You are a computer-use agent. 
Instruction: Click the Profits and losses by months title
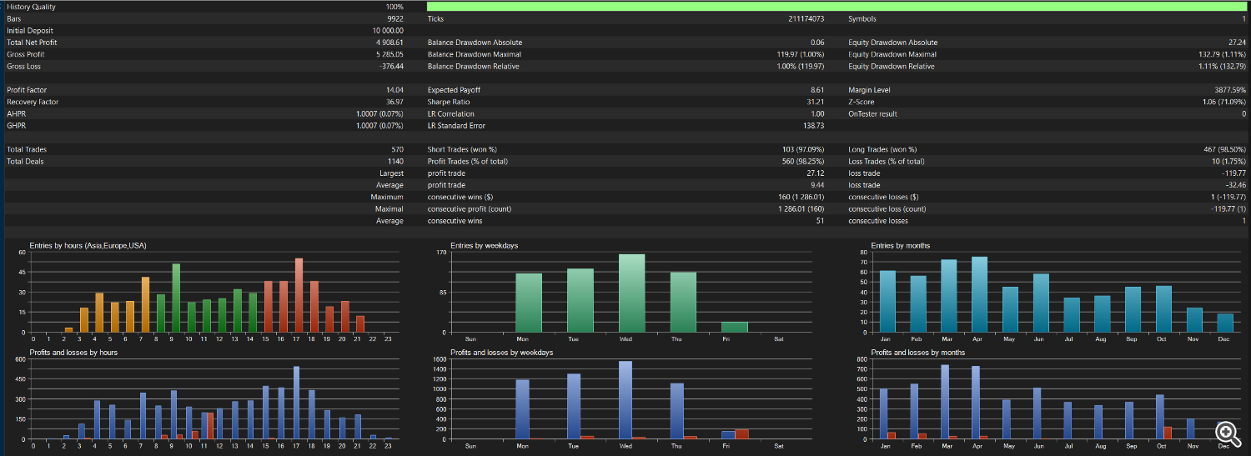(918, 353)
